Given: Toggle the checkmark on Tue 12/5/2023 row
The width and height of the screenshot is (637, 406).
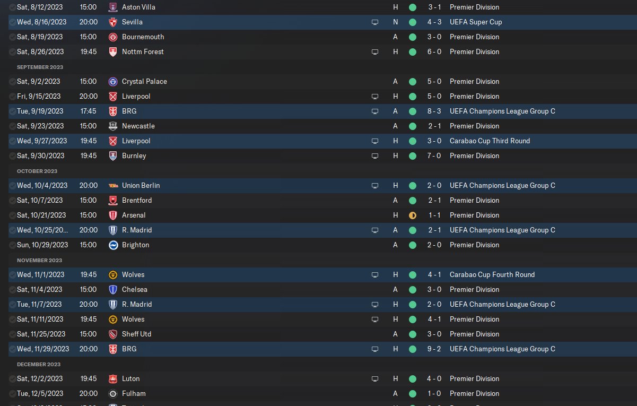Looking at the screenshot, I should 13,394.
